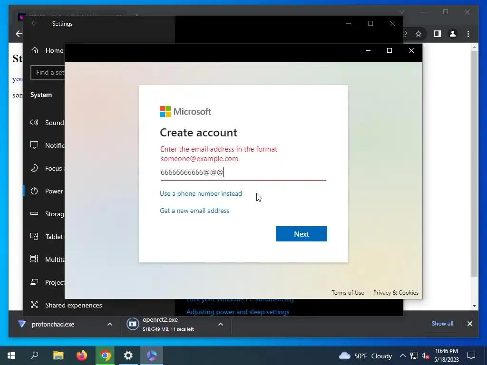The width and height of the screenshot is (487, 365).
Task: Click 'Show all' downloads link
Action: tap(442, 323)
